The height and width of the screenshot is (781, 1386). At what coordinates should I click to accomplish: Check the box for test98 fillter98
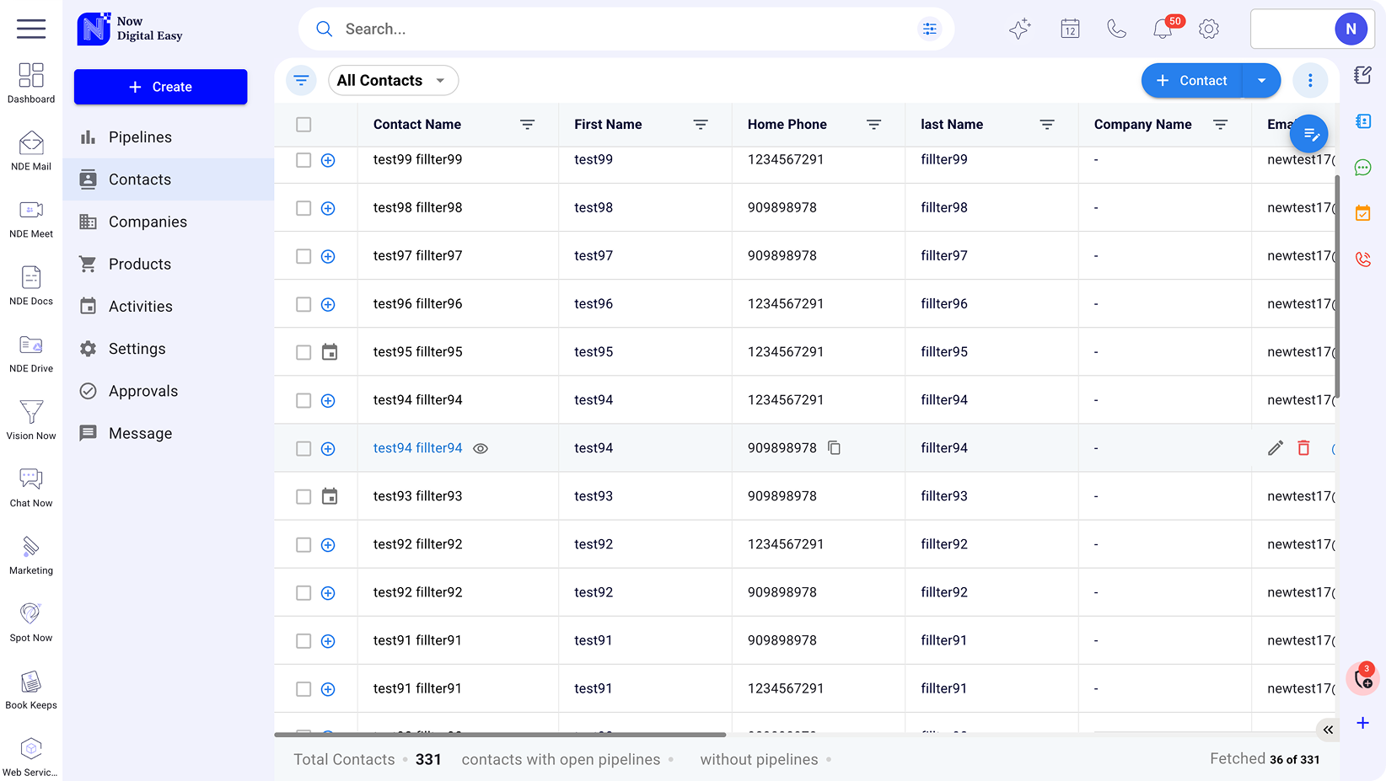coord(304,208)
